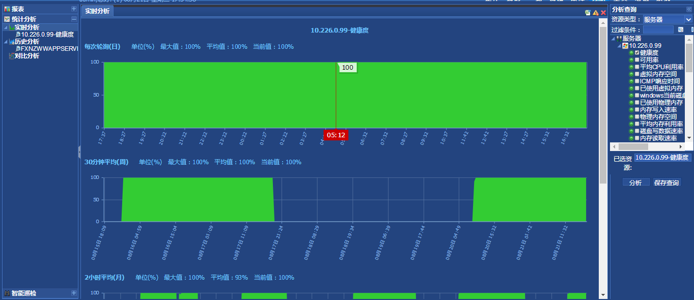Collapse the 历史分析 tree node arrow
Viewport: 694px width, 300px height.
(6, 42)
